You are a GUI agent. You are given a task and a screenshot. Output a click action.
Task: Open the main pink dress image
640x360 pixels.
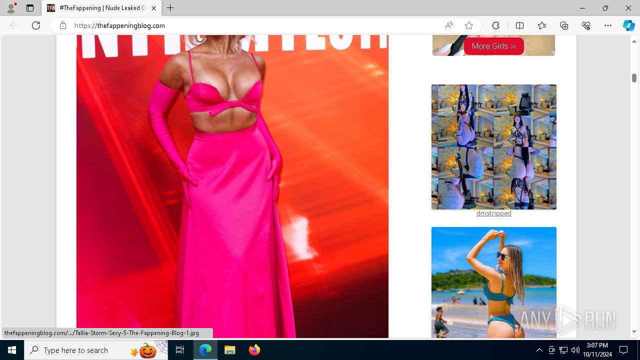click(232, 186)
